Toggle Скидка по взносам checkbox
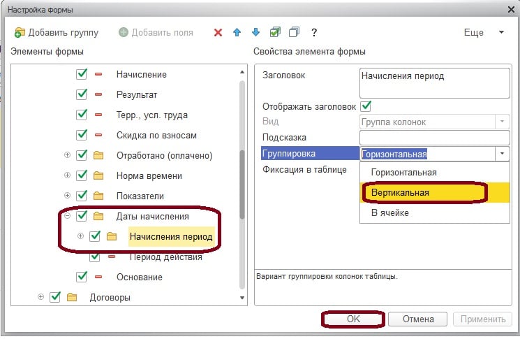 82,134
